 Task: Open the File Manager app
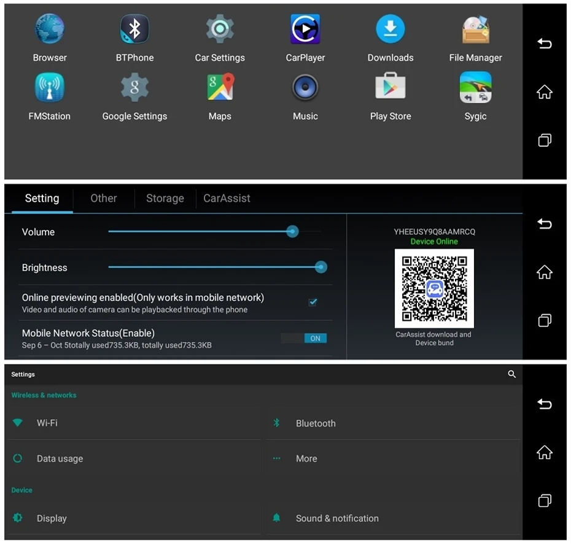475,37
